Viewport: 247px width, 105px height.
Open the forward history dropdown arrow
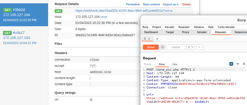pyautogui.click(x=203, y=47)
